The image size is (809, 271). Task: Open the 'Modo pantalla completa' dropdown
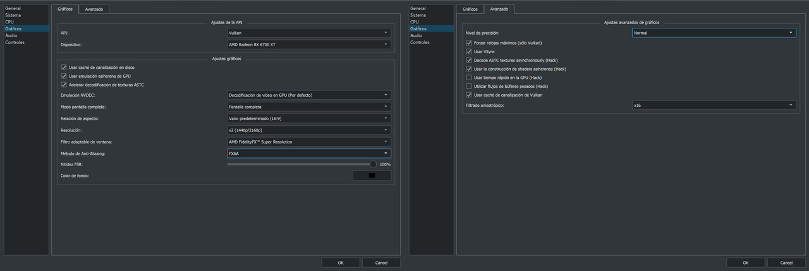coord(308,107)
